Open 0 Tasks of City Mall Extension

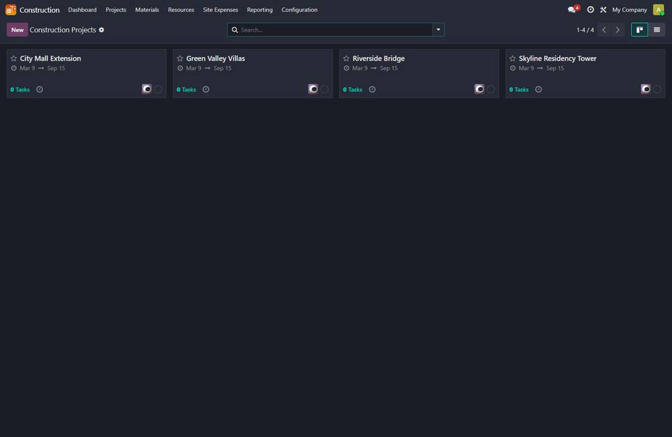click(20, 89)
